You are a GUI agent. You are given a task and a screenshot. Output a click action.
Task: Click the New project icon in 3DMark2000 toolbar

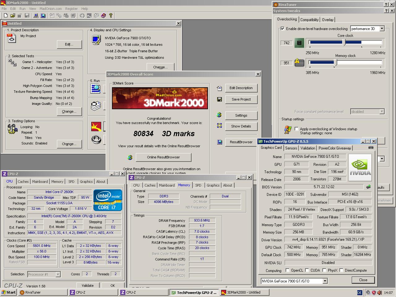click(x=6, y=15)
